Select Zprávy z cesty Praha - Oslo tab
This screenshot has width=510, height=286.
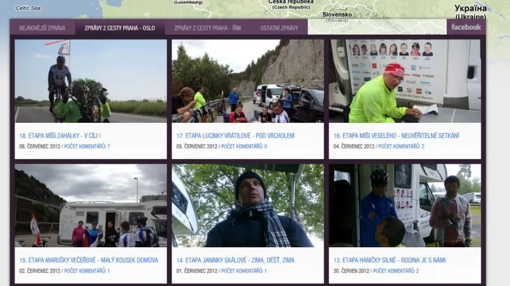(x=120, y=28)
